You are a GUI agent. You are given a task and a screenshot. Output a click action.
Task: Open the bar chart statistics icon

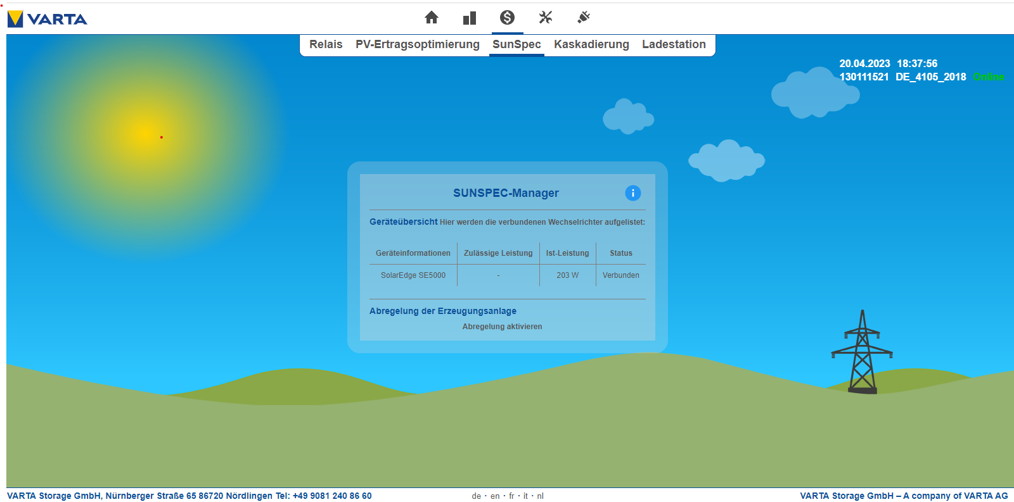pyautogui.click(x=470, y=18)
